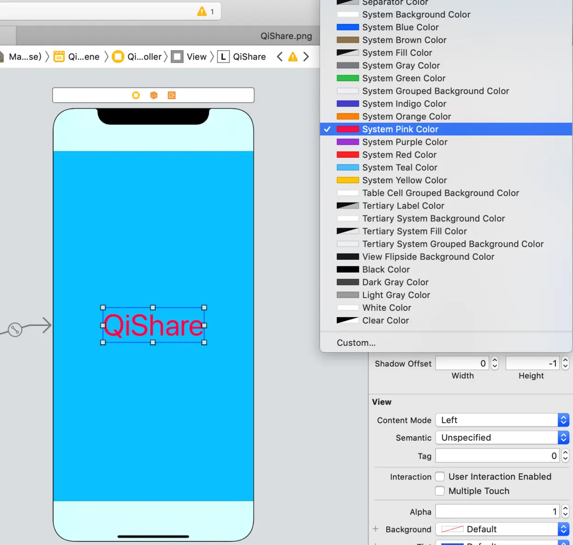
Task: Choose System Indigo Color
Action: pos(446,104)
